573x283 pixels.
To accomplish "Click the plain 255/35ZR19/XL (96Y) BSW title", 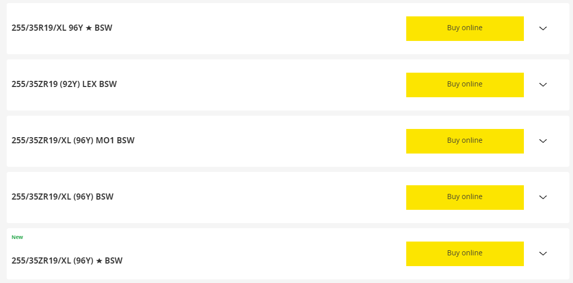I will click(62, 197).
